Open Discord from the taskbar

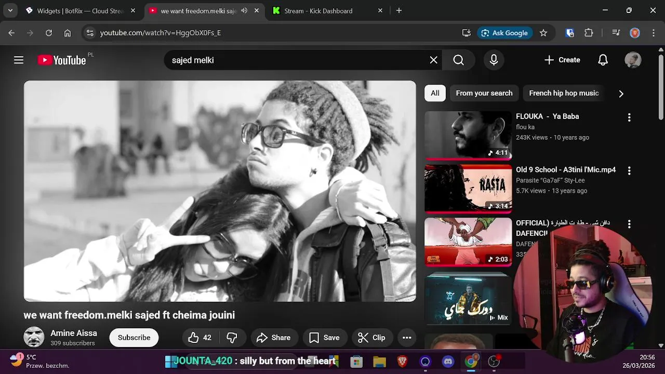[448, 362]
